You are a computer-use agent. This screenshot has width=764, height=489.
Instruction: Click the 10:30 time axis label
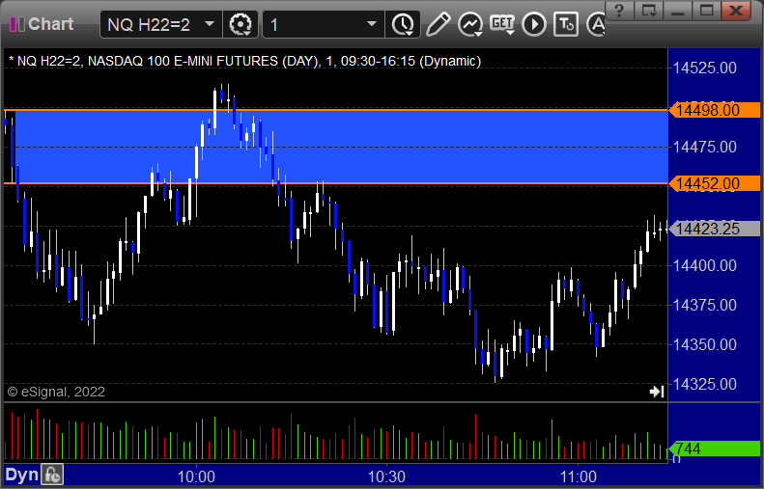pyautogui.click(x=387, y=476)
